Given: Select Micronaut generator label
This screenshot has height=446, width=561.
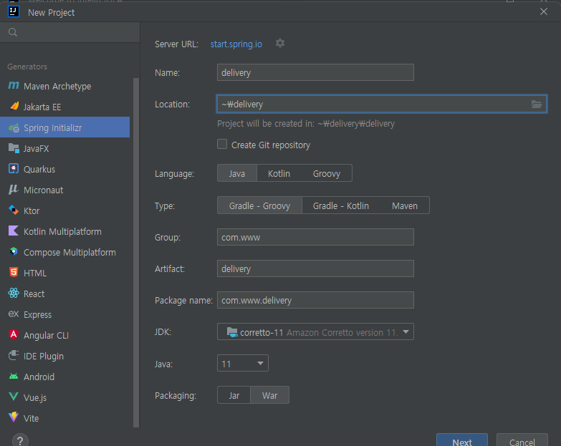Looking at the screenshot, I should (43, 190).
